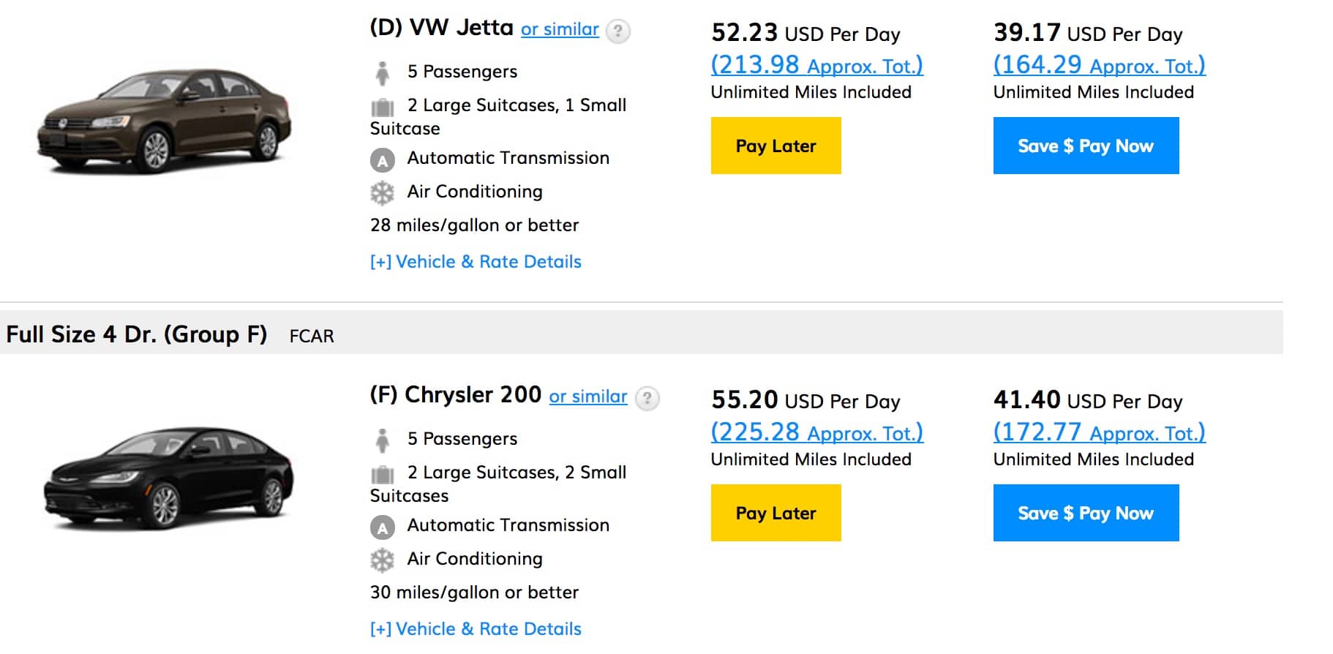Select the Full Size 4 Dr. Group F header

coord(136,334)
